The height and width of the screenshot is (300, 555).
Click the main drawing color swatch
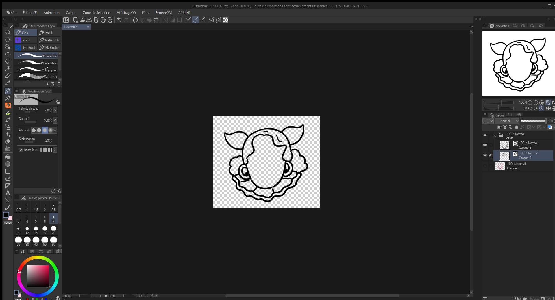pos(6,215)
